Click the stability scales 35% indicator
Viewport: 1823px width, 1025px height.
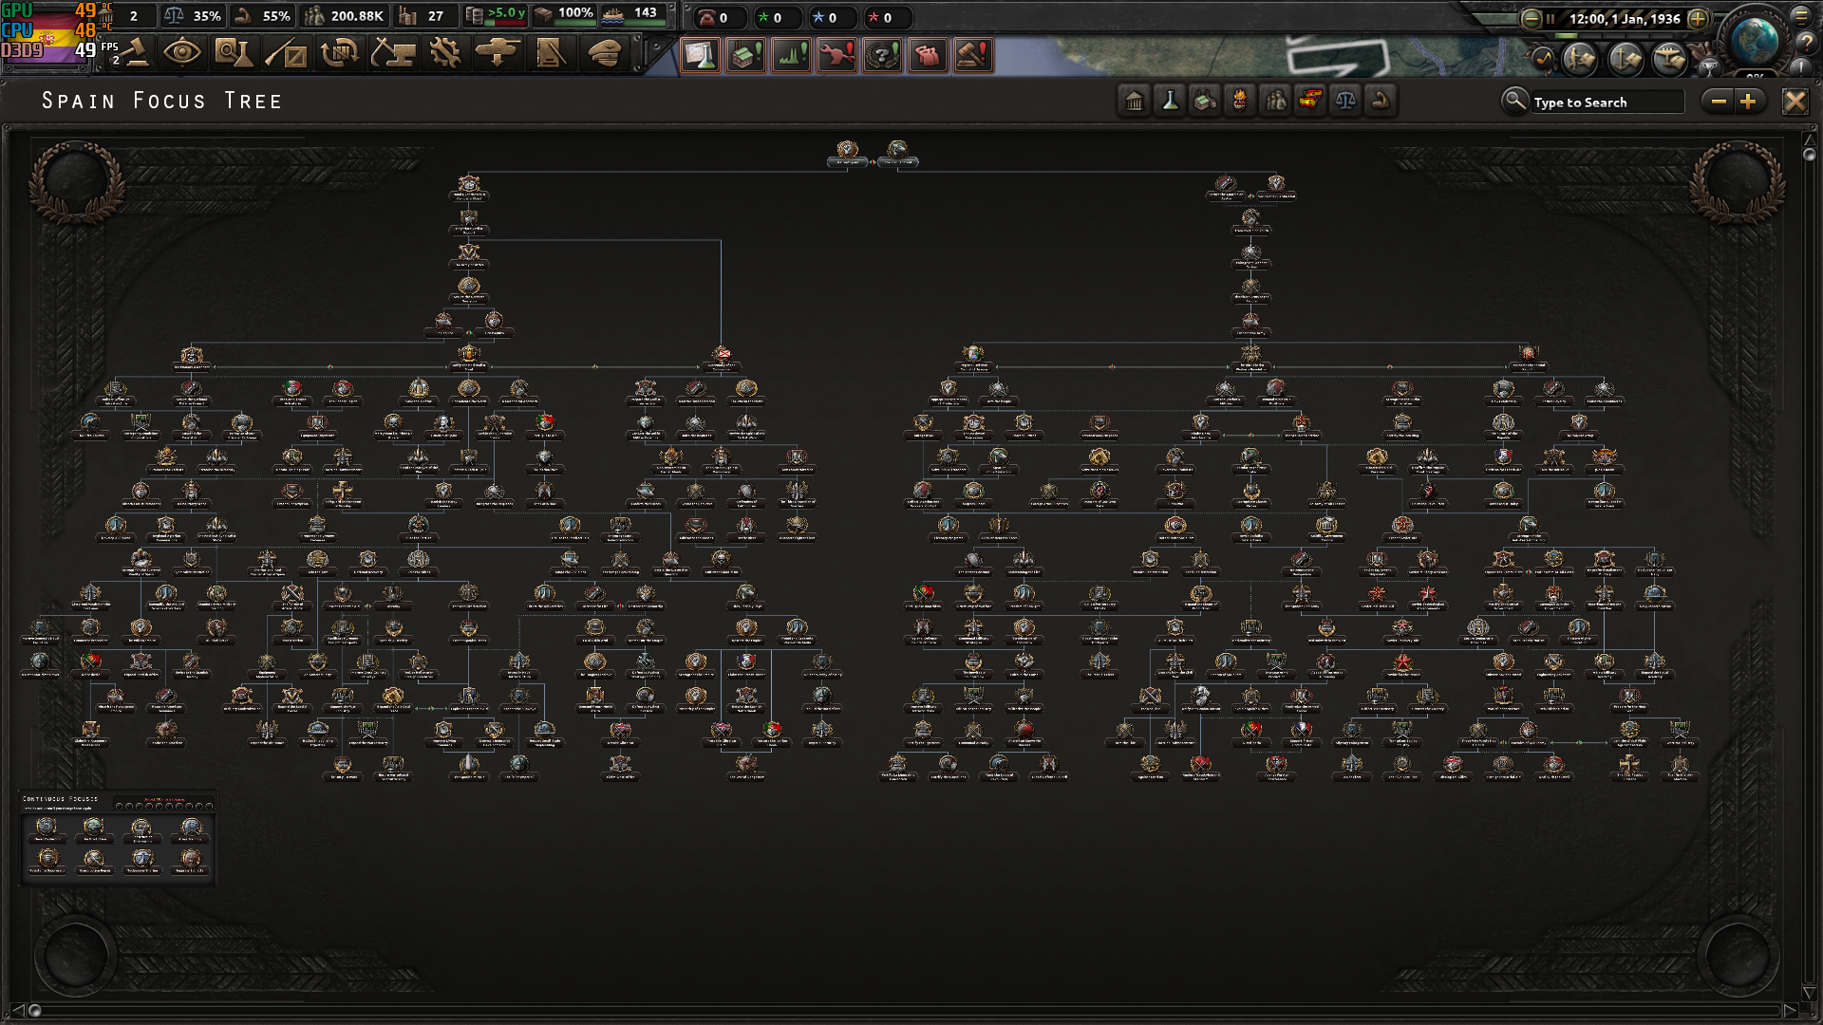[x=193, y=16]
